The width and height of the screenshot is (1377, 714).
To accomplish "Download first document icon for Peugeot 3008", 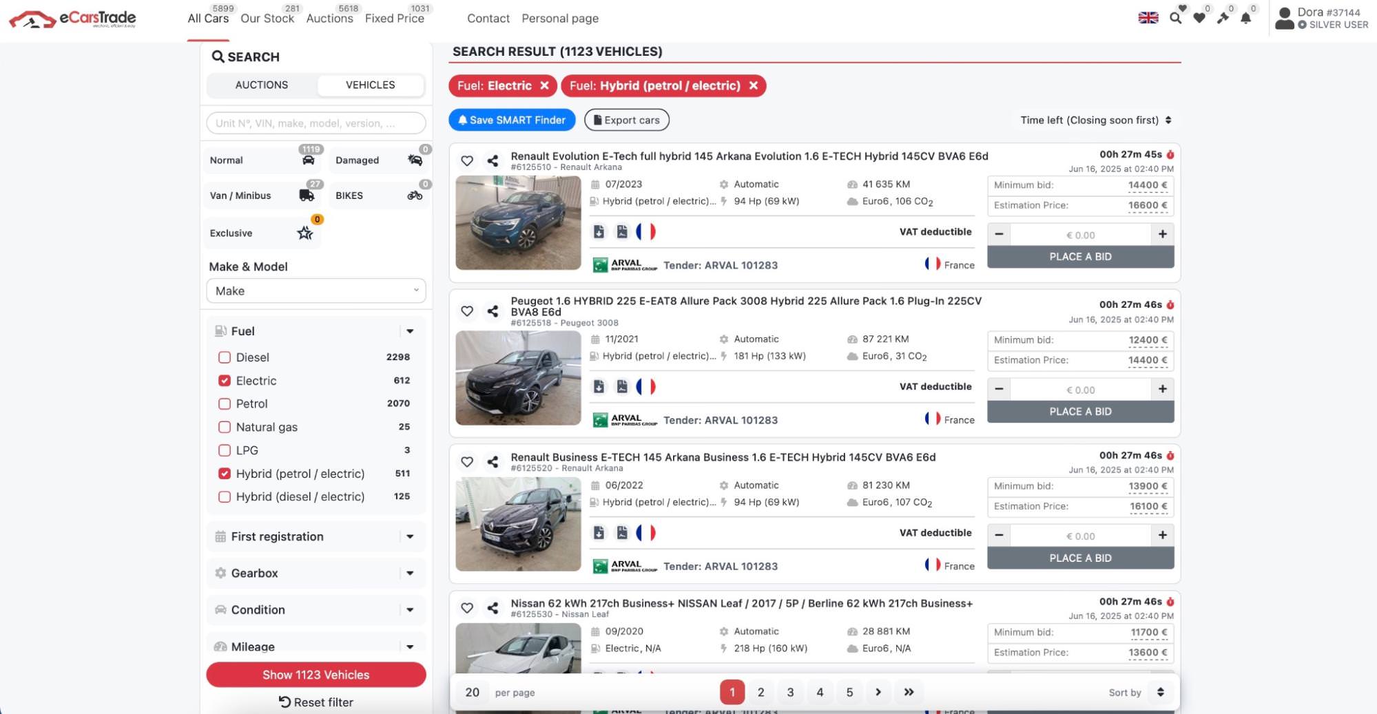I will click(x=599, y=386).
